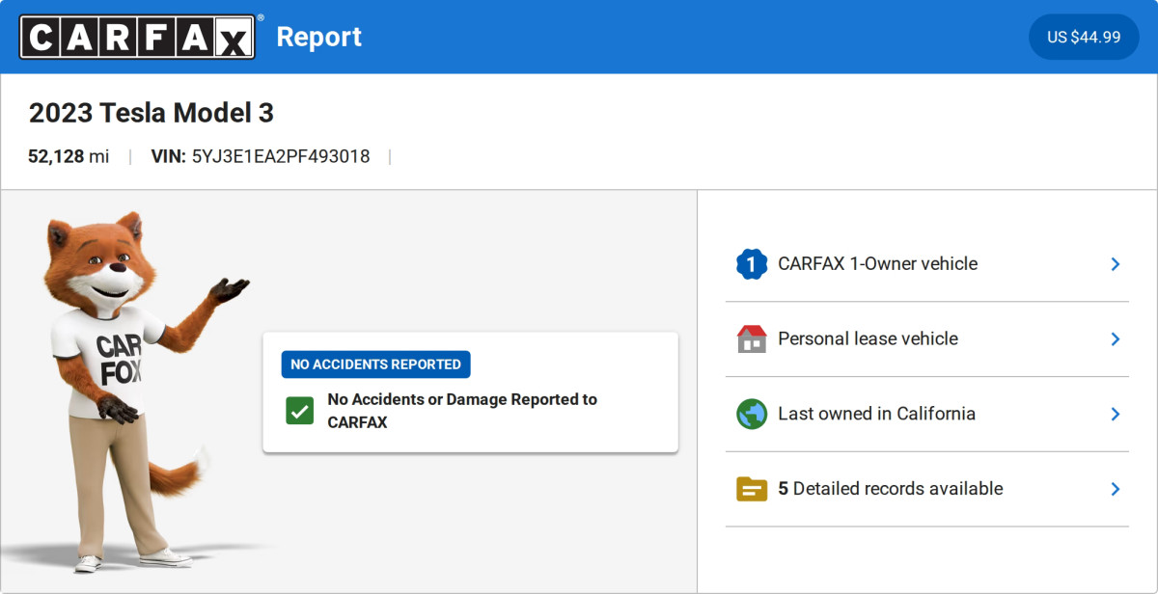This screenshot has width=1158, height=594.
Task: Expand the Last owned in California chevron
Action: click(1115, 414)
